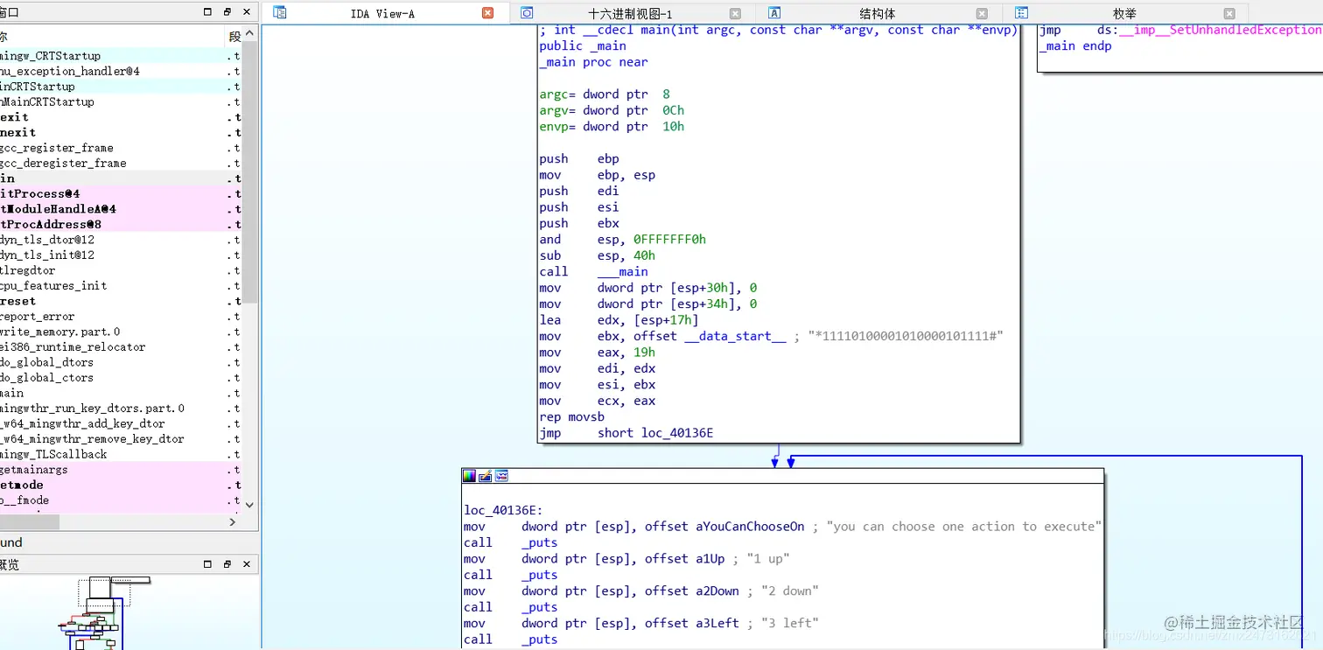Click the group nodes icon on loc_40136E block

(501, 476)
